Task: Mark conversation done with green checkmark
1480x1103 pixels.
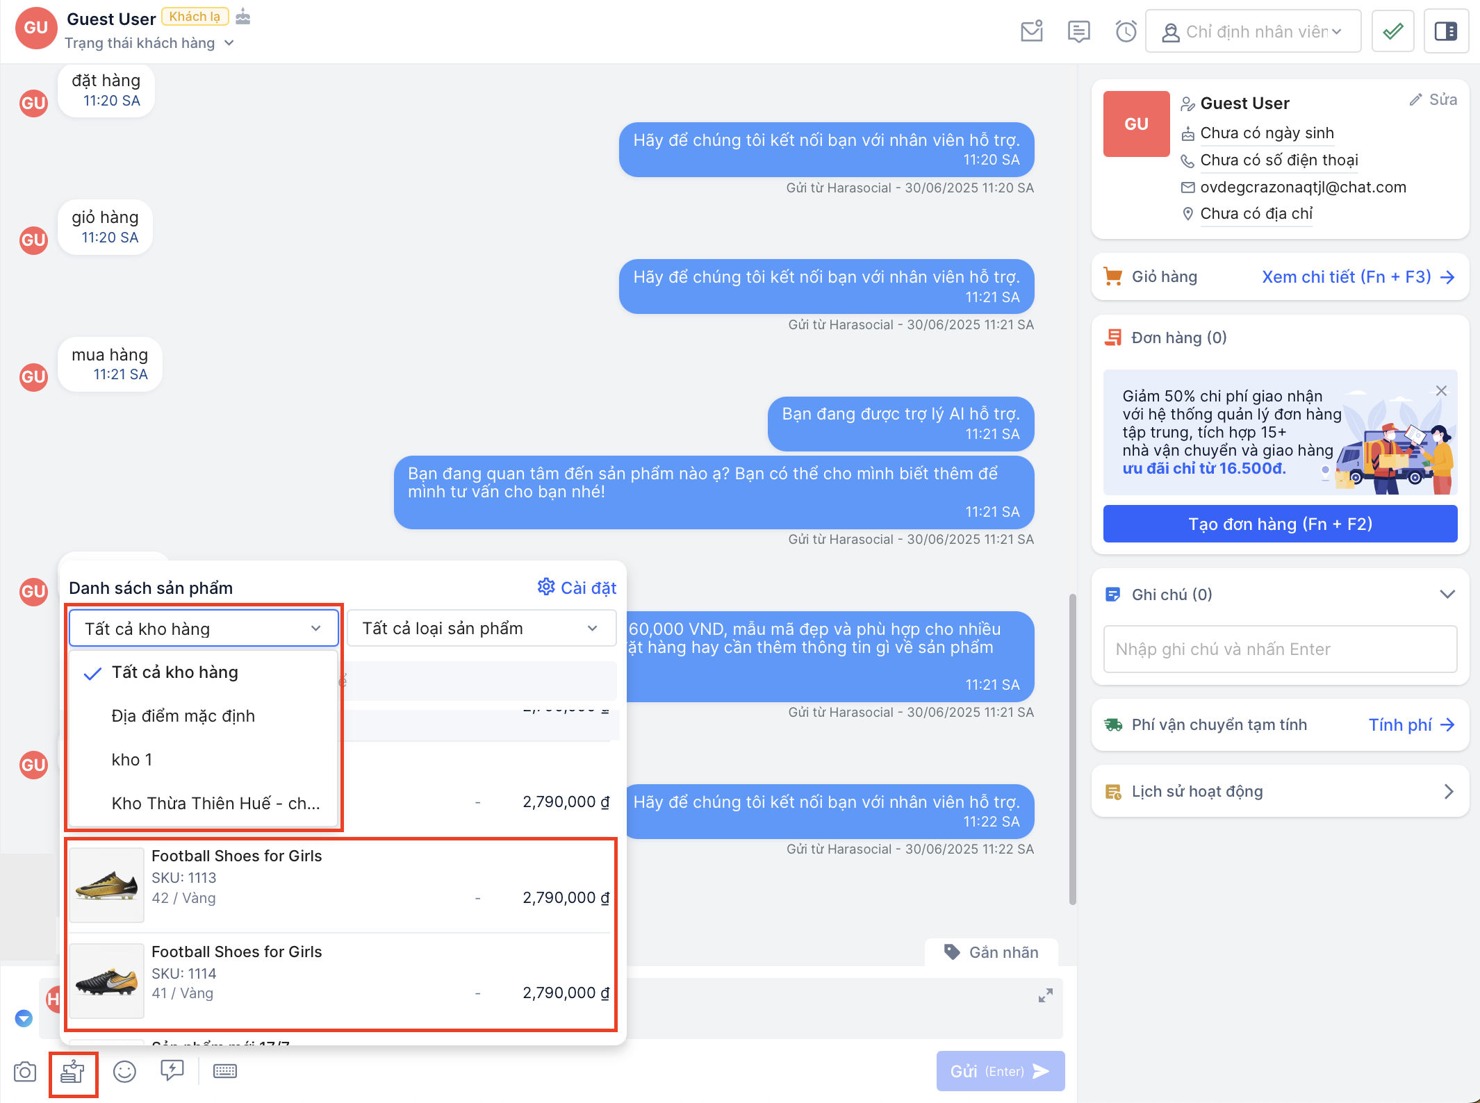Action: pos(1392,31)
